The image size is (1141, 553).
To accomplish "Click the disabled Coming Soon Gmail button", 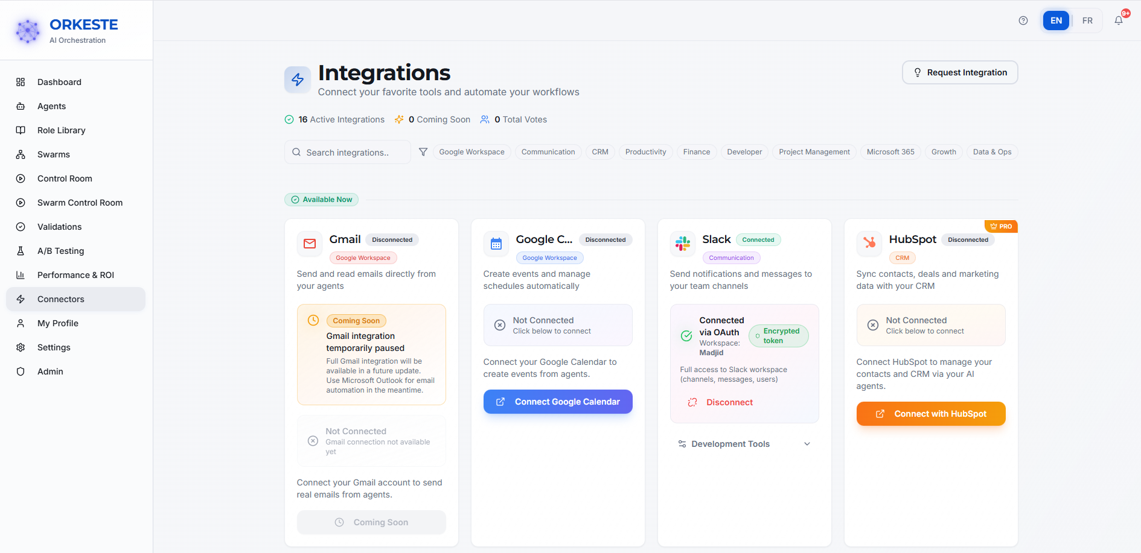I will 371,522.
